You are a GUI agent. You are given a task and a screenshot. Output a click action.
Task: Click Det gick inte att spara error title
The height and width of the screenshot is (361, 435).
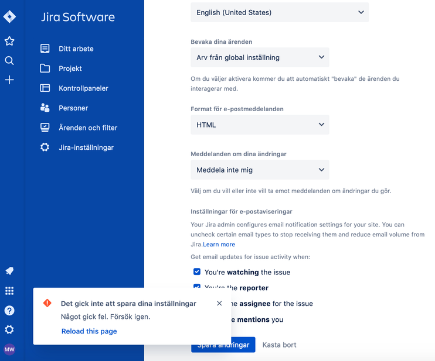[128, 304]
